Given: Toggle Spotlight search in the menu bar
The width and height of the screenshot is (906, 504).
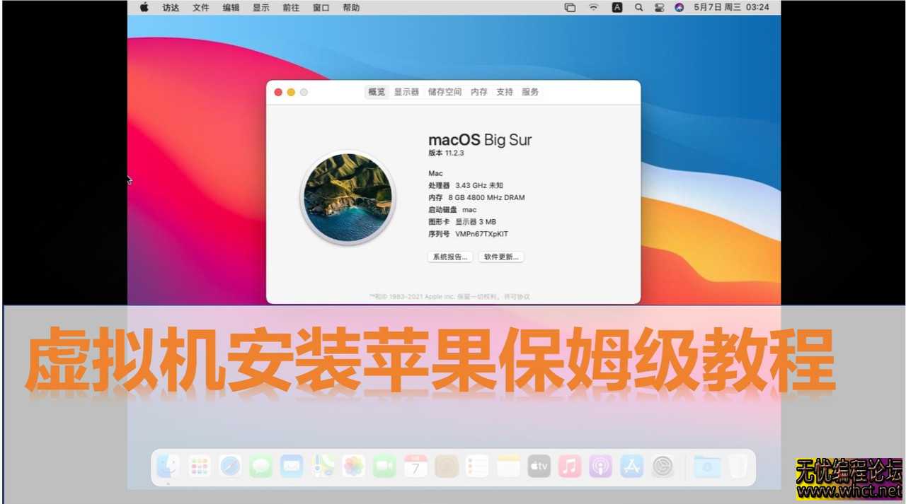Looking at the screenshot, I should coord(638,7).
